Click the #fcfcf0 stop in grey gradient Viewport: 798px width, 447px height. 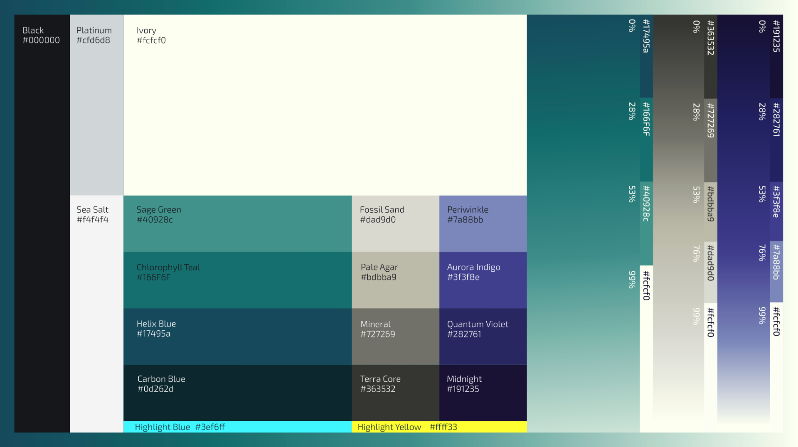point(711,367)
